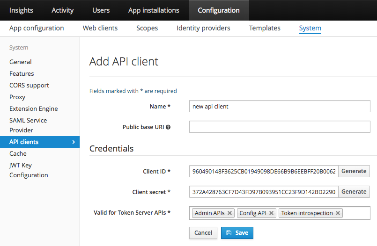Go to App configuration subtab
The height and width of the screenshot is (246, 377).
tap(37, 28)
